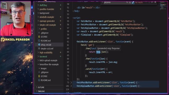Expand the mindsdb-example folder
Viewport: 169px width, 95px height.
coord(38,17)
